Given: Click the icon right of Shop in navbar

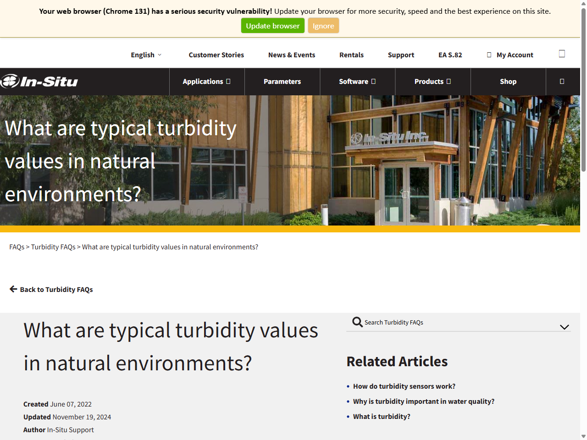Looking at the screenshot, I should (562, 82).
